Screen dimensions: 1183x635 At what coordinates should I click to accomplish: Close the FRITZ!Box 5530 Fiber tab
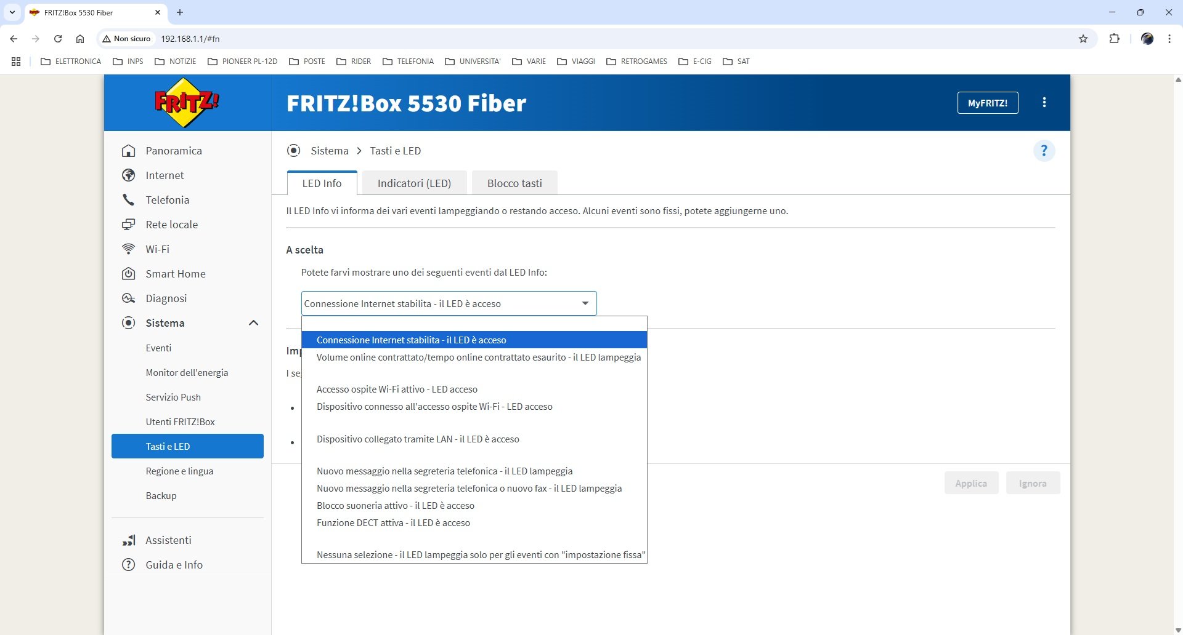point(158,12)
